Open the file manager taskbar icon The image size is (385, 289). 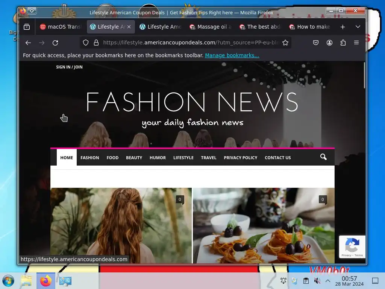coord(26,281)
